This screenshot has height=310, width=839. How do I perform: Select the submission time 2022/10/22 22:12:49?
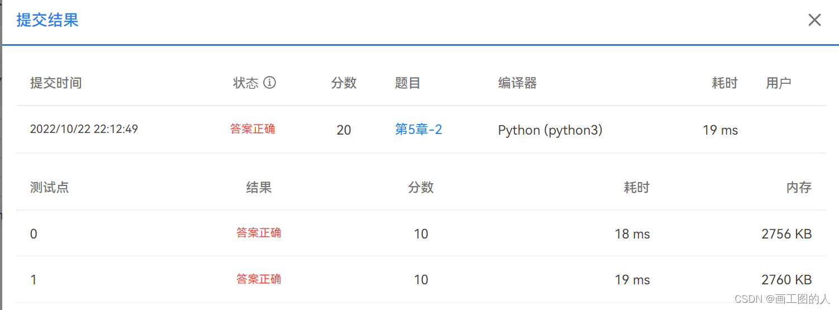[x=84, y=130]
